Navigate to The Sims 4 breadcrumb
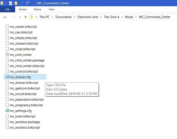Viewport: 177px width, 139px height. [112, 17]
